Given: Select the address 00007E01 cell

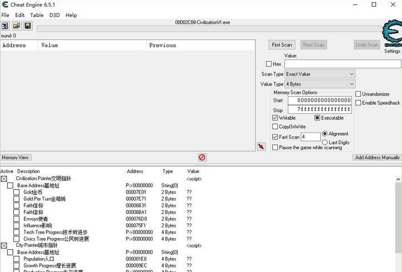Looking at the screenshot, I should (136, 192).
